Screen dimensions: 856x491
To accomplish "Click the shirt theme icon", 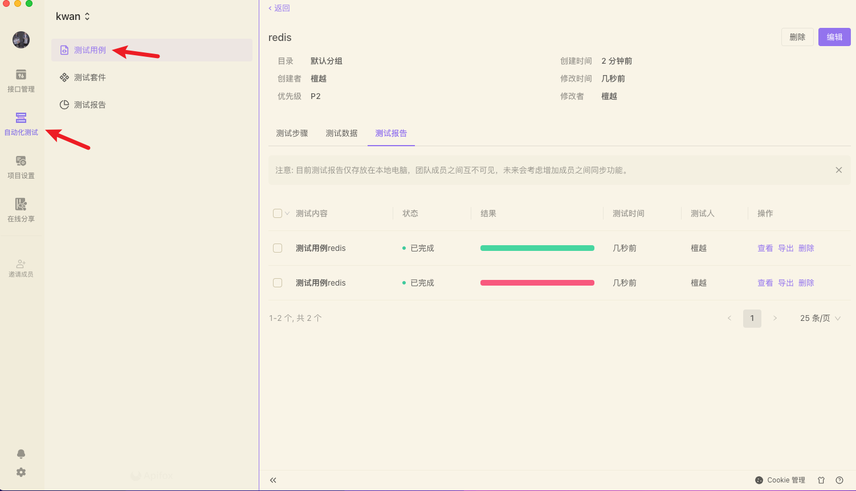I will tap(821, 480).
